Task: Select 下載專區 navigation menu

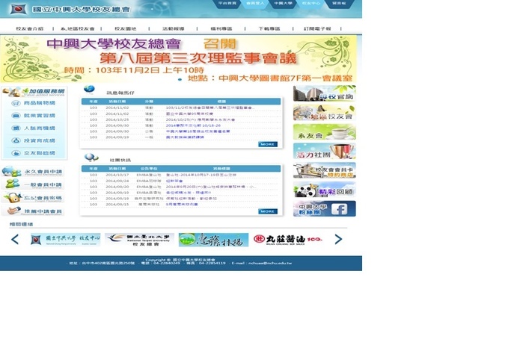Action: pos(269,28)
